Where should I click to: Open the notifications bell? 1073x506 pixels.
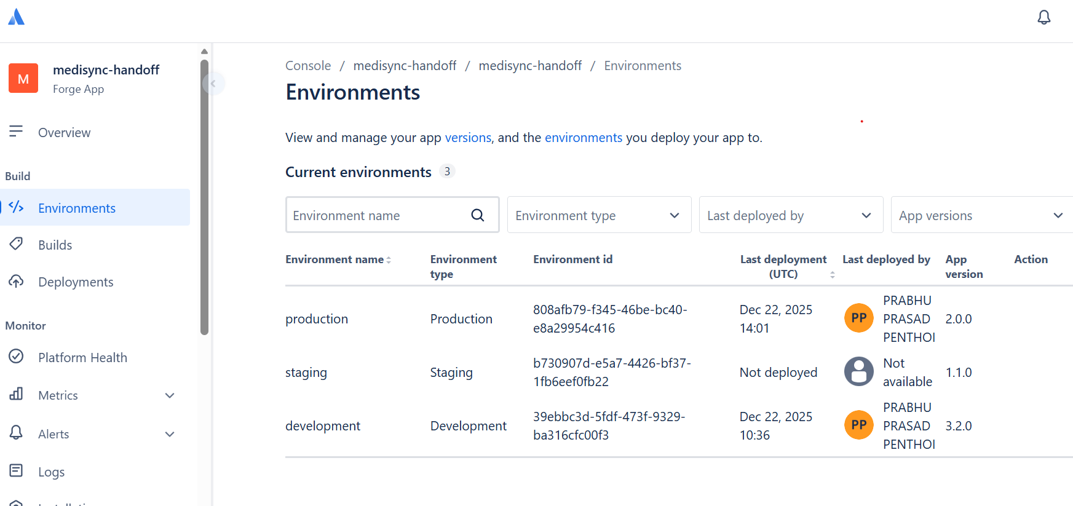(x=1043, y=17)
